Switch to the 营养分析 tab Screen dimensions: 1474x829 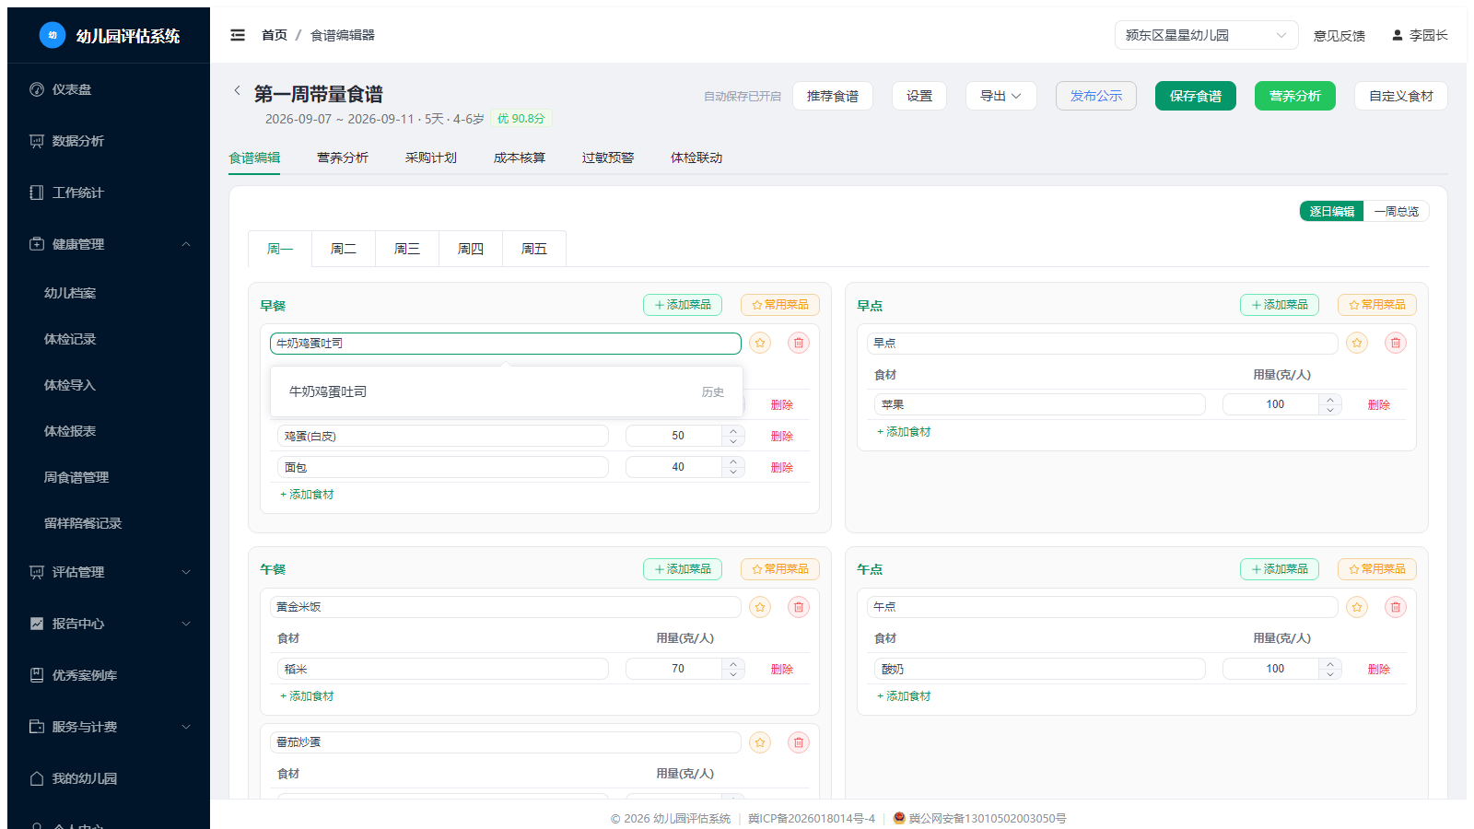[x=343, y=158]
